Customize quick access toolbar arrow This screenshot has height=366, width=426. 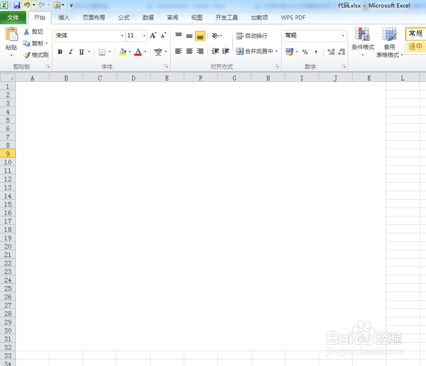(71, 5)
